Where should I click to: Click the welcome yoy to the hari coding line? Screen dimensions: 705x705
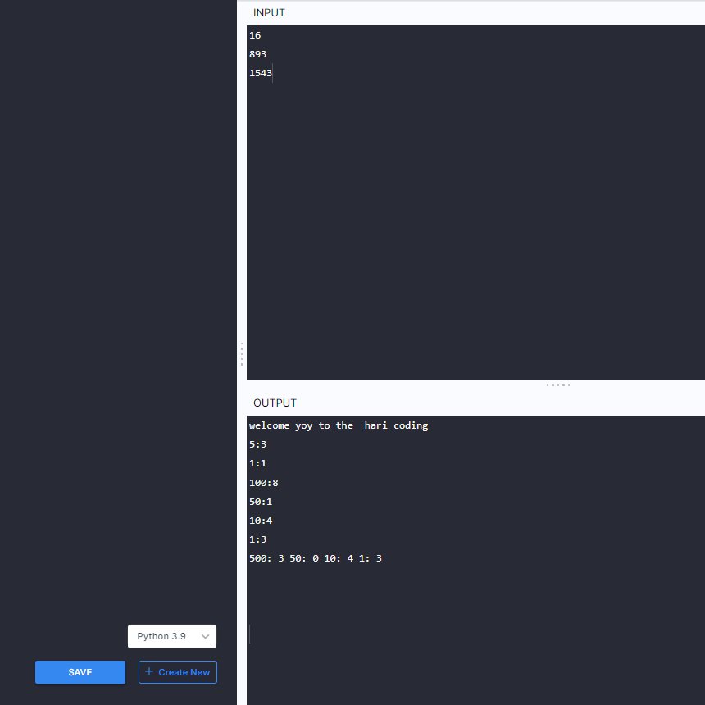(339, 425)
